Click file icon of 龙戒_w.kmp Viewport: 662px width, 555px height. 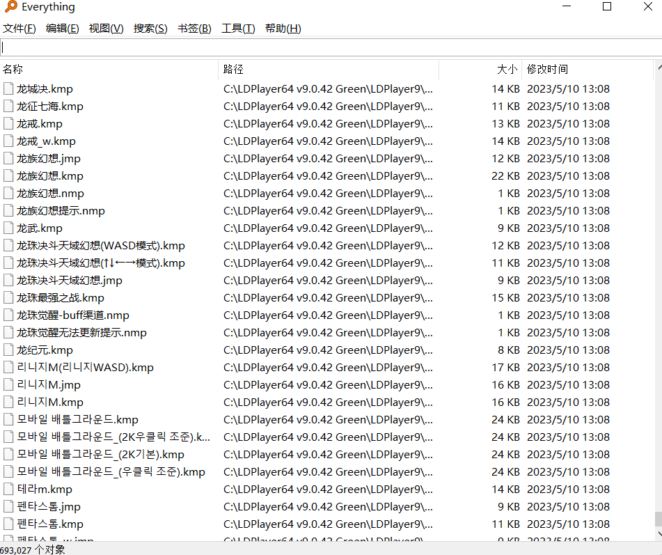click(8, 141)
